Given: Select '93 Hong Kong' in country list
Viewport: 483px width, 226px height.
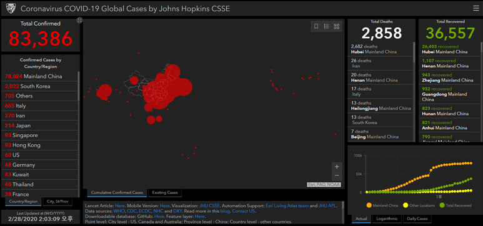Looking at the screenshot, I should click(x=41, y=145).
